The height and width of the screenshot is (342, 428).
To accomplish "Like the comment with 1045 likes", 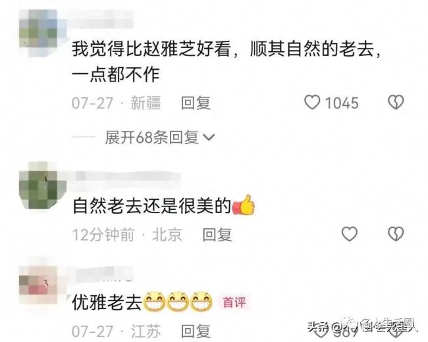I will click(312, 103).
